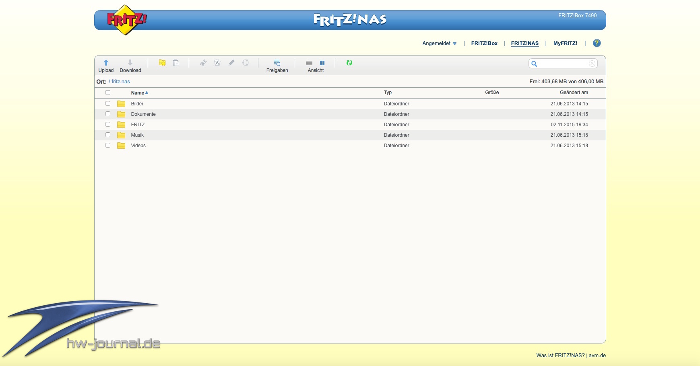
Task: Click the Dokumente folder icon
Action: click(121, 114)
